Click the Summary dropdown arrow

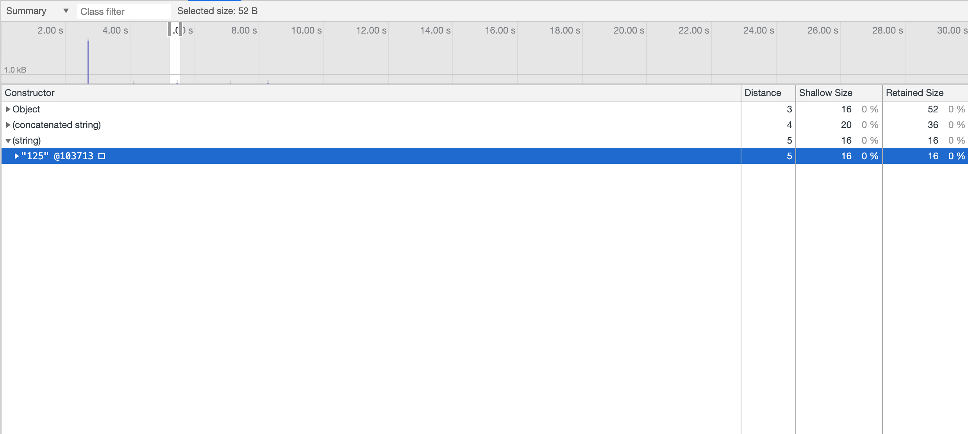pos(66,11)
